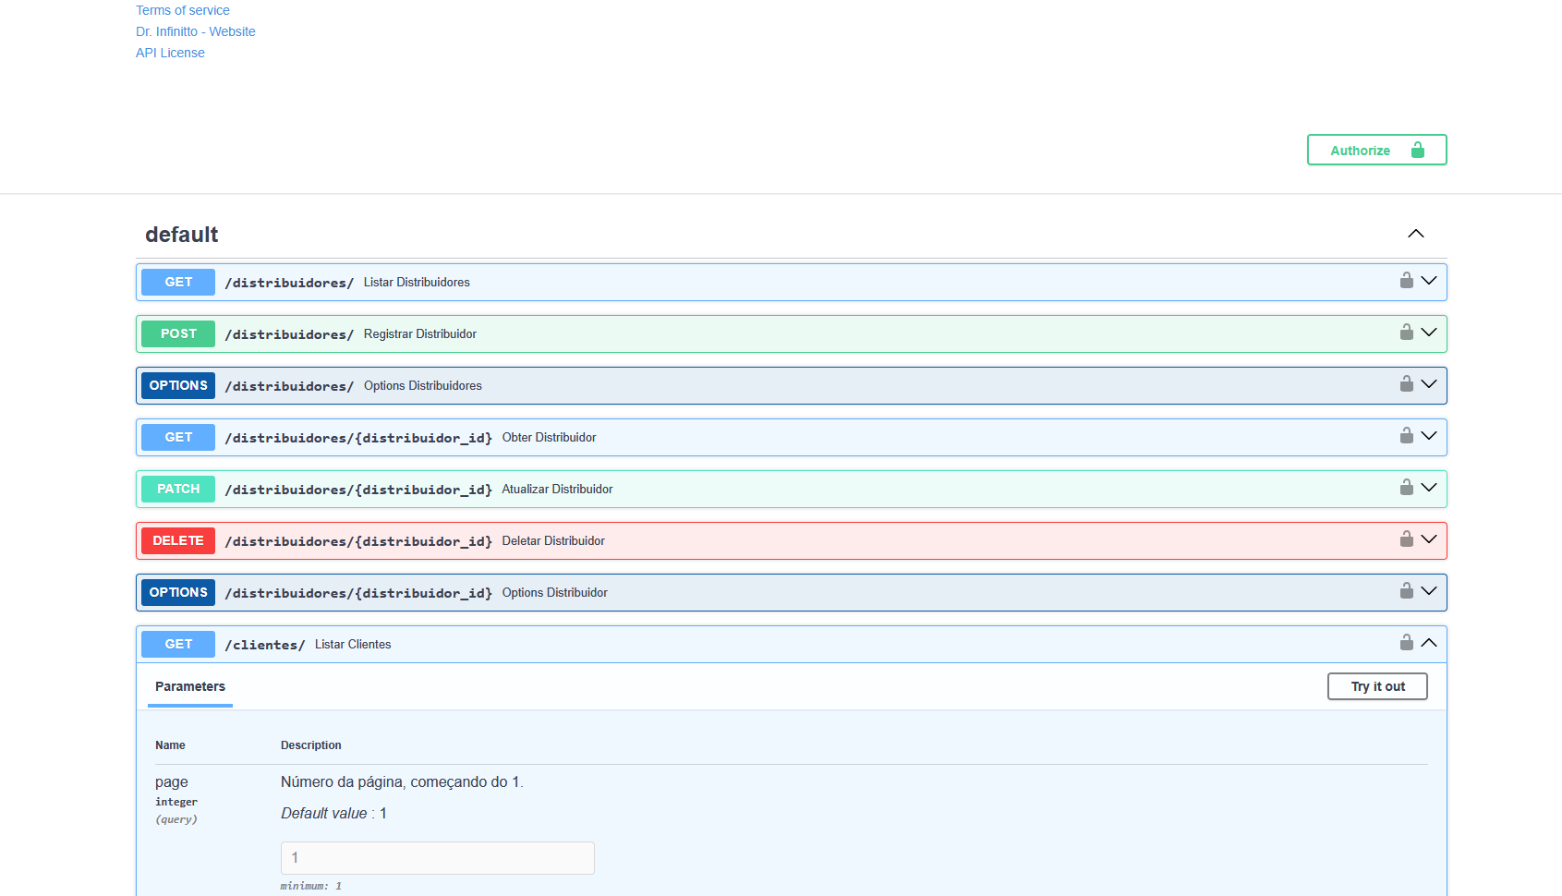Click the lock icon on GET Obter Distribuidor
The height and width of the screenshot is (896, 1562).
(1407, 436)
